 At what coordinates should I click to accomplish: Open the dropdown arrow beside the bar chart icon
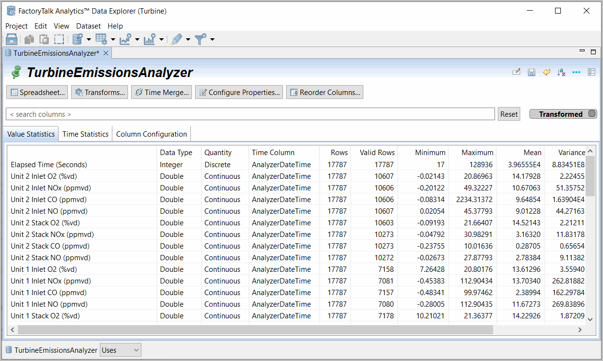(x=161, y=40)
